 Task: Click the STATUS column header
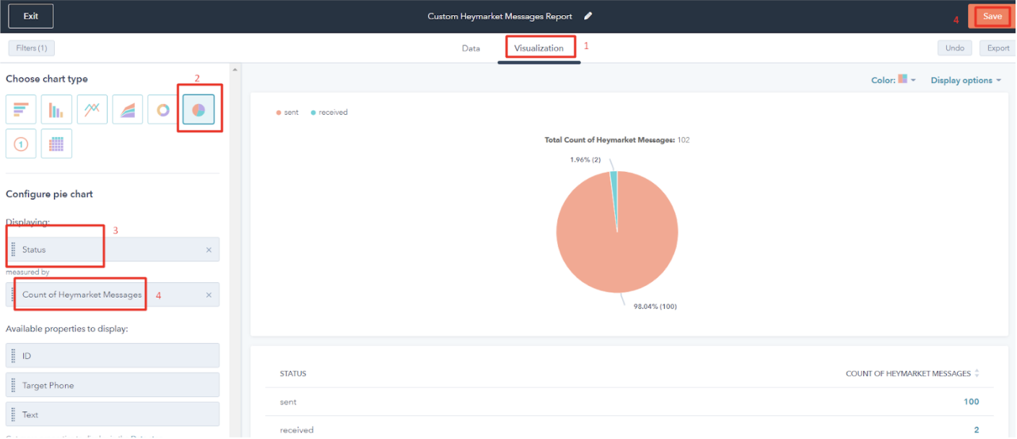coord(293,373)
